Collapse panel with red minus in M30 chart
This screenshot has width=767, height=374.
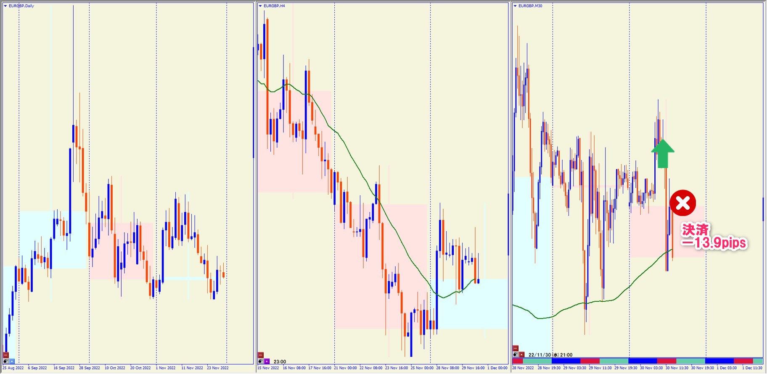coord(516,348)
